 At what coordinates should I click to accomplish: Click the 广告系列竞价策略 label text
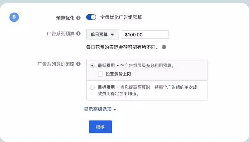56,64
